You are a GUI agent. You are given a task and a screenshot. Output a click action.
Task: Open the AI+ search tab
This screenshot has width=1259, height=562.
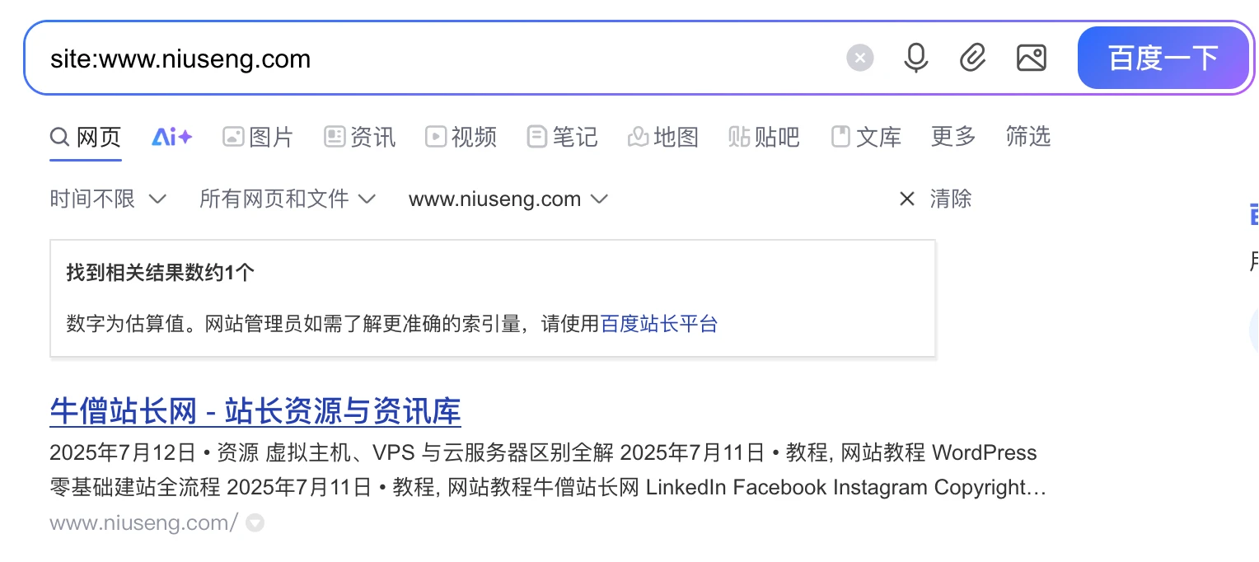171,137
